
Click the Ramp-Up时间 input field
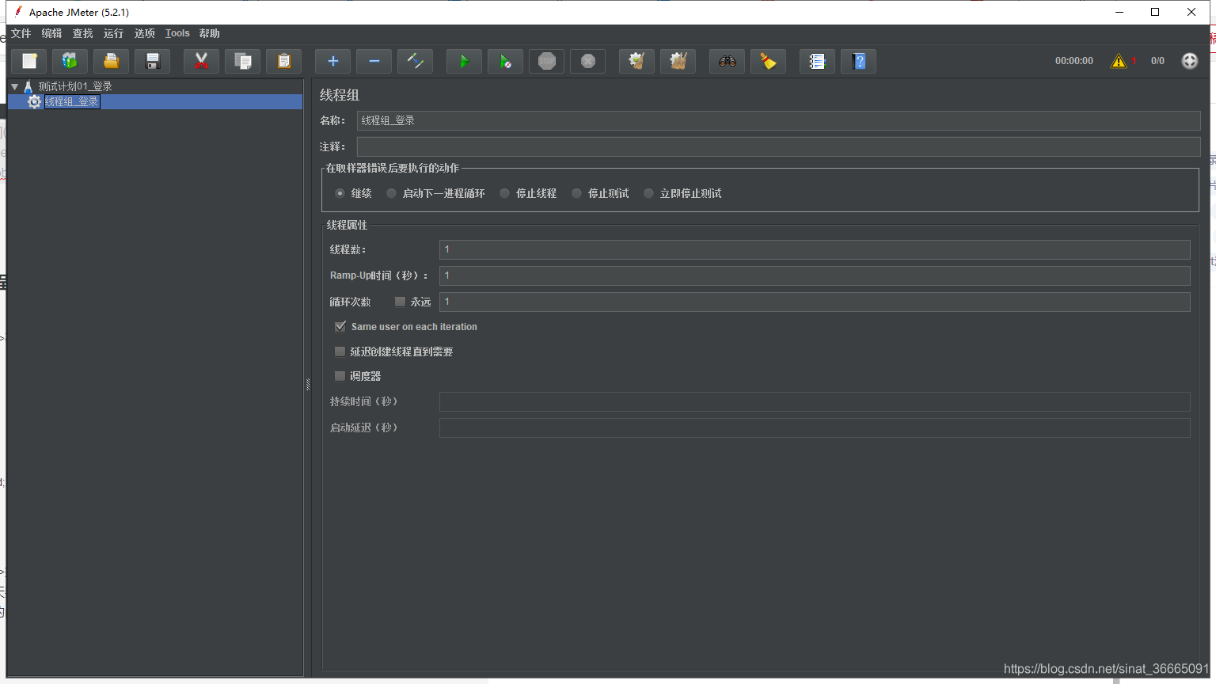click(x=815, y=275)
